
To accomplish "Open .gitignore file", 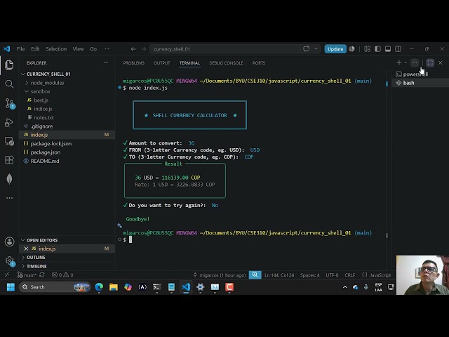I will [x=42, y=126].
